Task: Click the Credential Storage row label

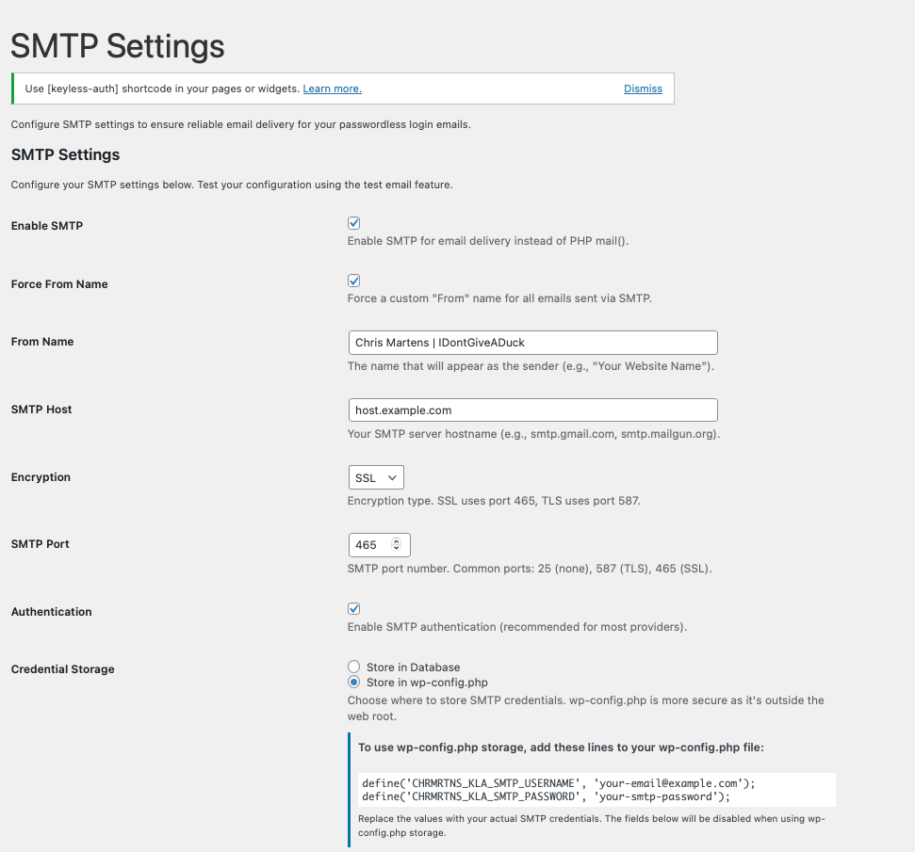Action: pos(62,669)
